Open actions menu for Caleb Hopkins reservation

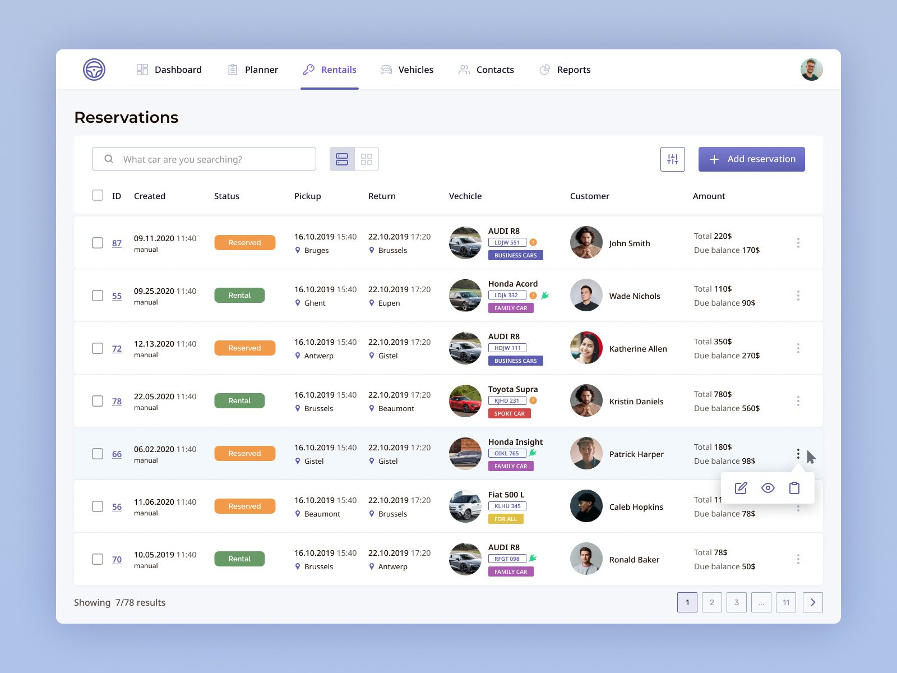tap(798, 508)
